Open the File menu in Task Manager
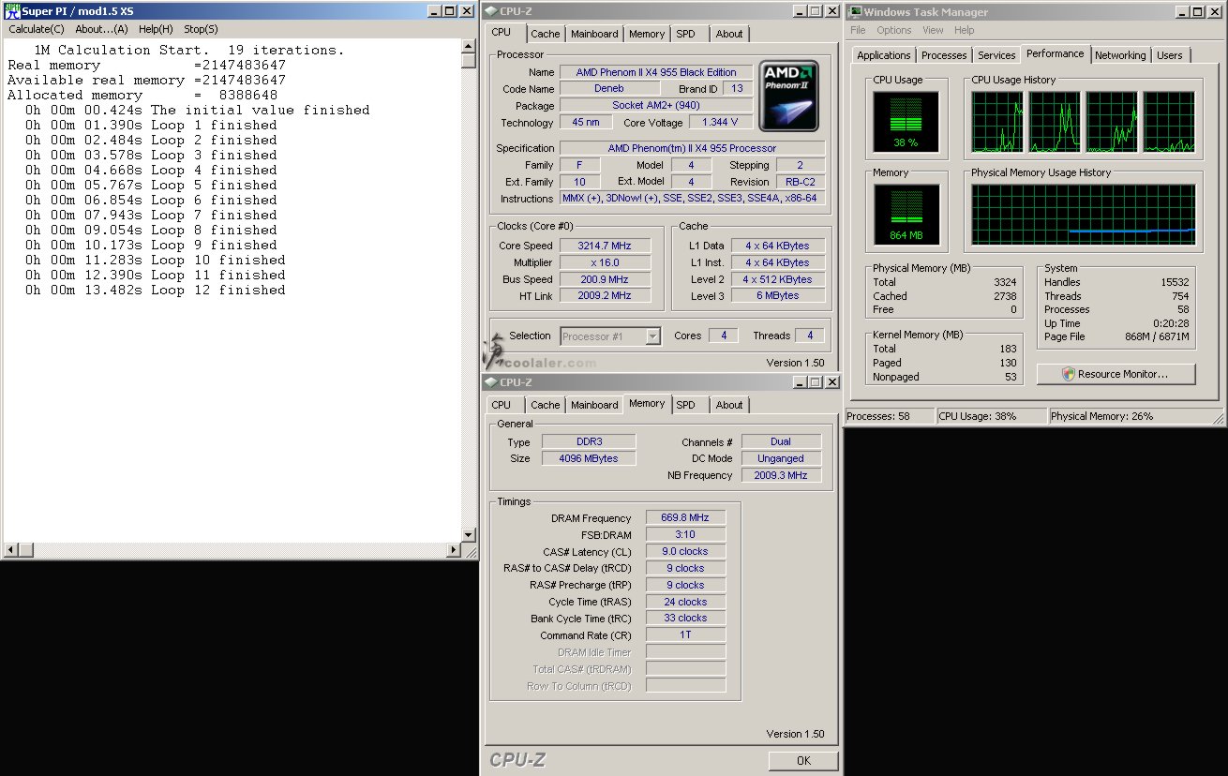 [x=858, y=31]
